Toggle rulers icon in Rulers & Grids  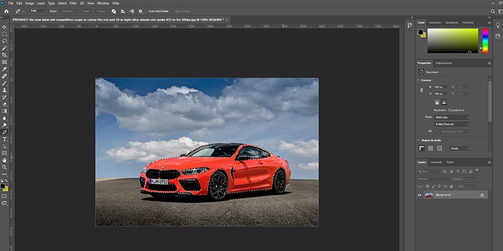(422, 148)
